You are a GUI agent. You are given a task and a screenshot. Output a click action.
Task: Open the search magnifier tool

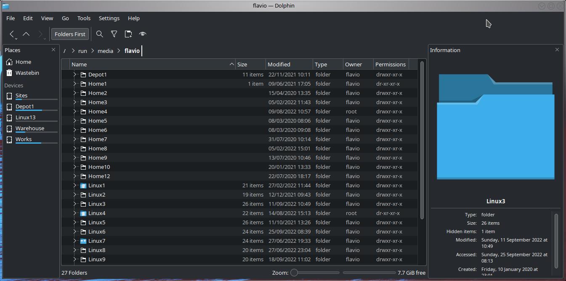click(x=100, y=34)
